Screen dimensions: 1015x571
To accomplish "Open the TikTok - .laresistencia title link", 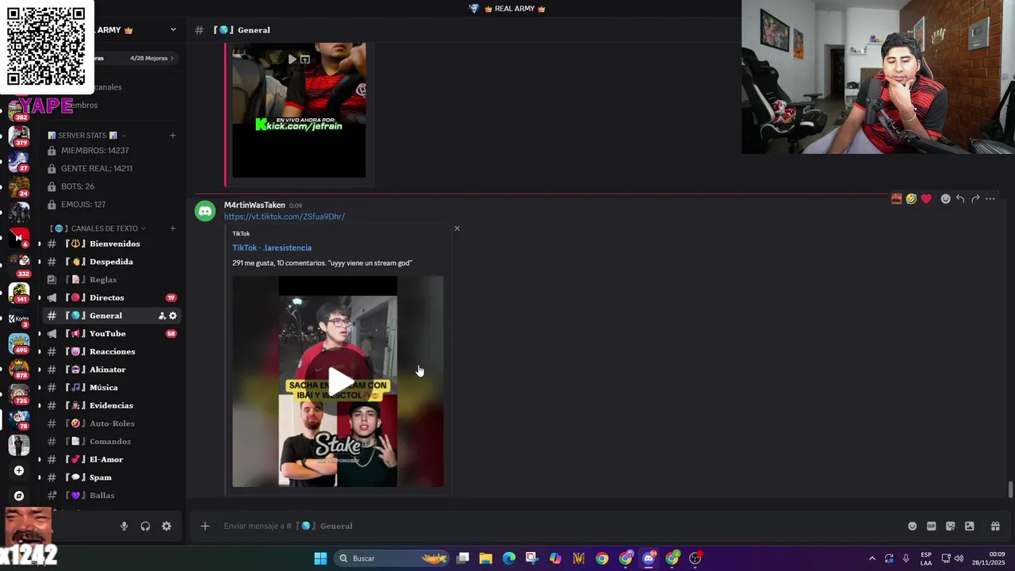I will click(272, 247).
